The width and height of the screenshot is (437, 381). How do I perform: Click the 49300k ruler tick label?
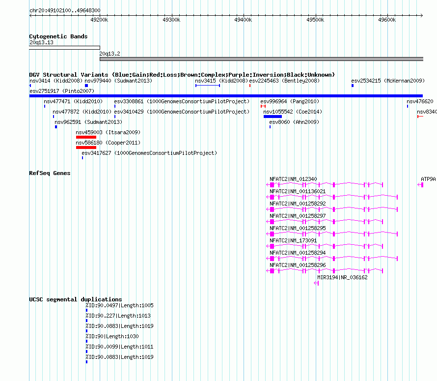pos(171,20)
